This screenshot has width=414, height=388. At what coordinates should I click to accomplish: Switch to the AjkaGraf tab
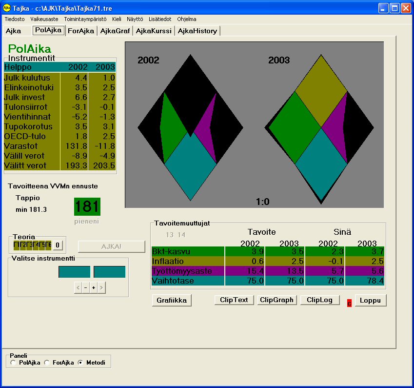[x=115, y=30]
